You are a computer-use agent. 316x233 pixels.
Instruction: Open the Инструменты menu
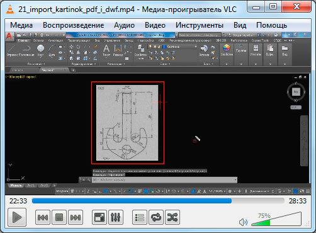click(x=200, y=25)
